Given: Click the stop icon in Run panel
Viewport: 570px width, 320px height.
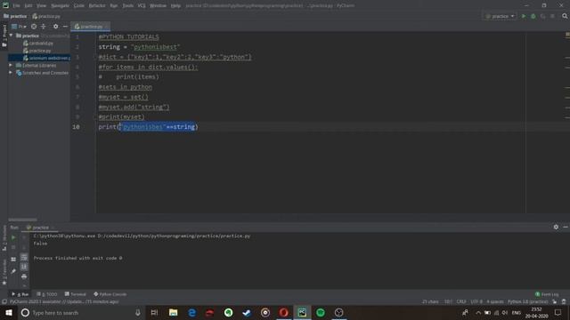Looking at the screenshot, I should pyautogui.click(x=13, y=247).
